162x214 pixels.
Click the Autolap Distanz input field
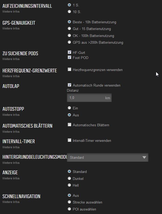point(89,98)
